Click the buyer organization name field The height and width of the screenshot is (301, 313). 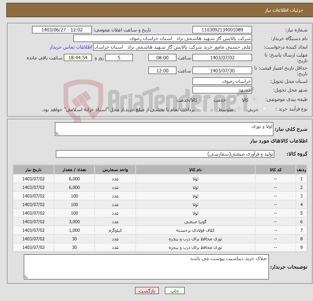tap(163, 38)
